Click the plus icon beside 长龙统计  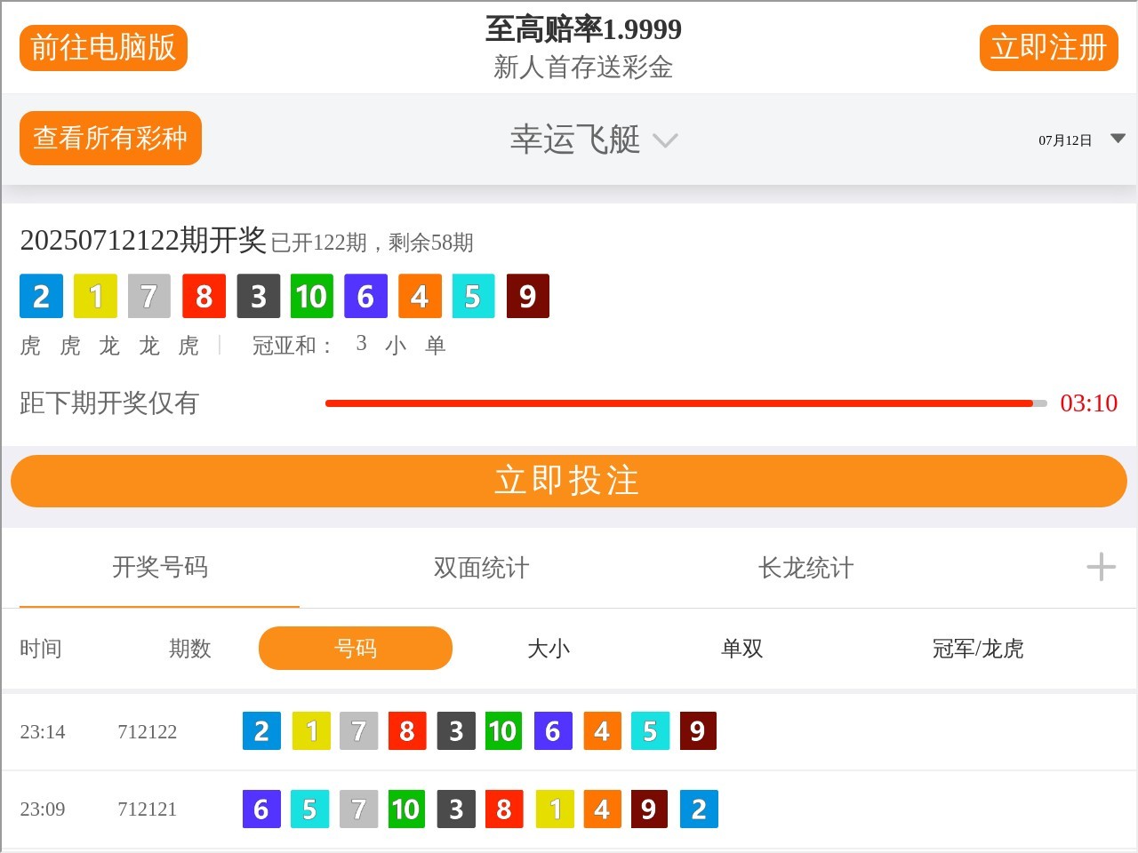pyautogui.click(x=1102, y=566)
